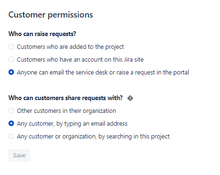Click the 'by searching in this project' label text
The image size is (220, 175).
pos(134,137)
